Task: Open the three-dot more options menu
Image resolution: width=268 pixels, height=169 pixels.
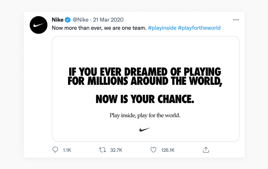Action: [236, 20]
